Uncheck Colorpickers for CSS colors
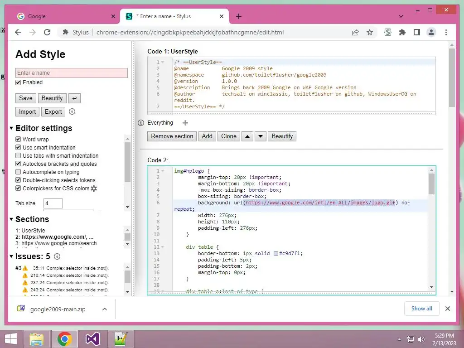Viewport: 464px width, 348px height. click(18, 188)
